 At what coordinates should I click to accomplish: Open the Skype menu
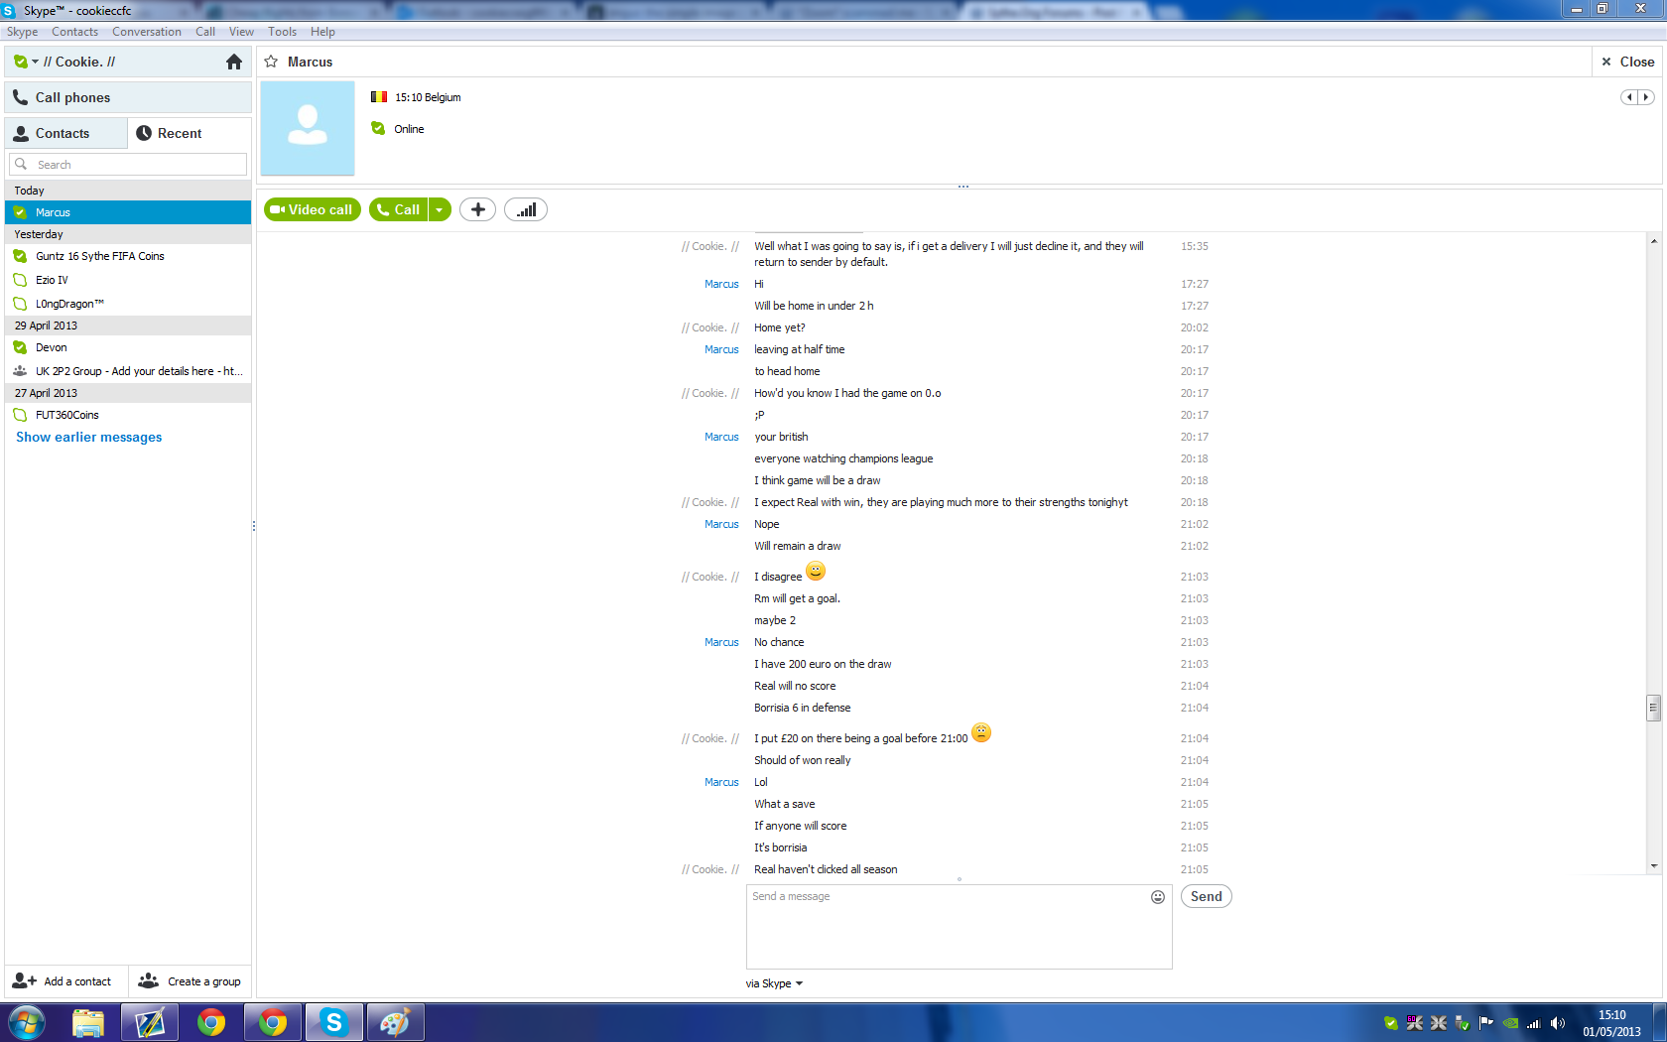[x=22, y=32]
